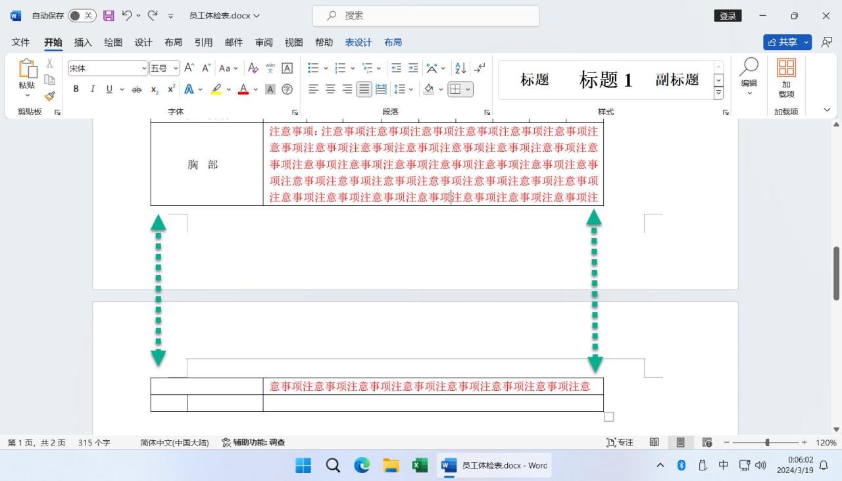This screenshot has height=481, width=842.
Task: Open the 插入 ribbon tab
Action: point(82,41)
